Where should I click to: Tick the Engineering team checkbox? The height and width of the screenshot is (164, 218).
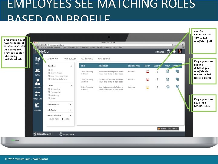tap(49, 92)
